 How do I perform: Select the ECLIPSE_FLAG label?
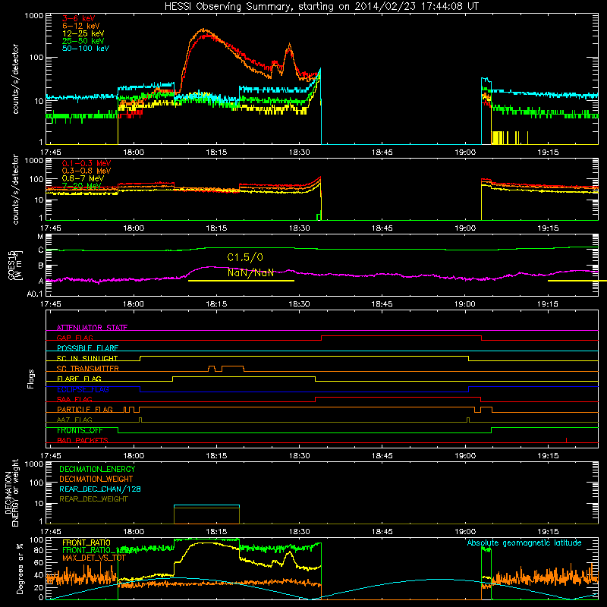point(83,389)
